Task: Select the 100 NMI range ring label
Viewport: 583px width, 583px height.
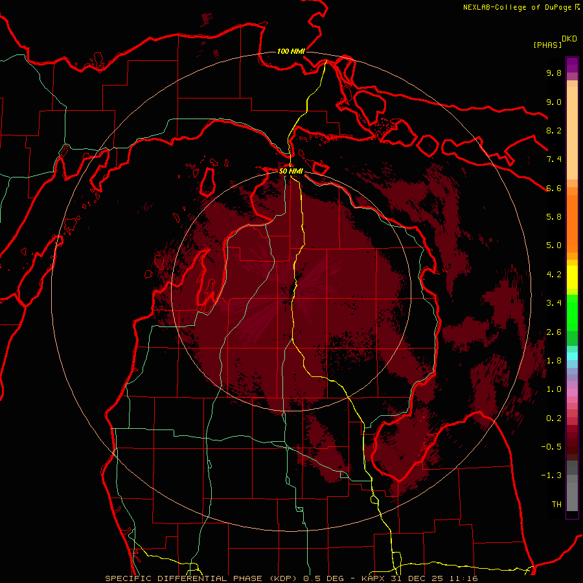Action: pos(291,51)
